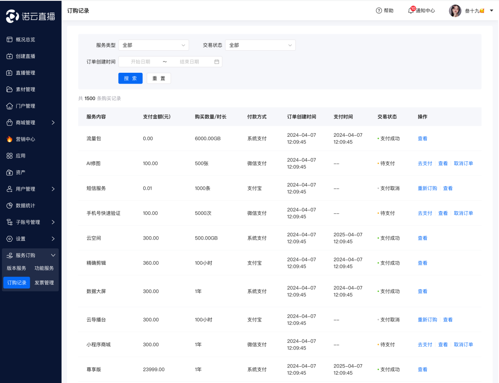The width and height of the screenshot is (499, 383).
Task: Open the 服务类型 dropdown
Action: coord(153,45)
